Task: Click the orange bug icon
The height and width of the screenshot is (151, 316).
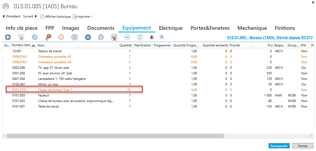Action: click(152, 37)
